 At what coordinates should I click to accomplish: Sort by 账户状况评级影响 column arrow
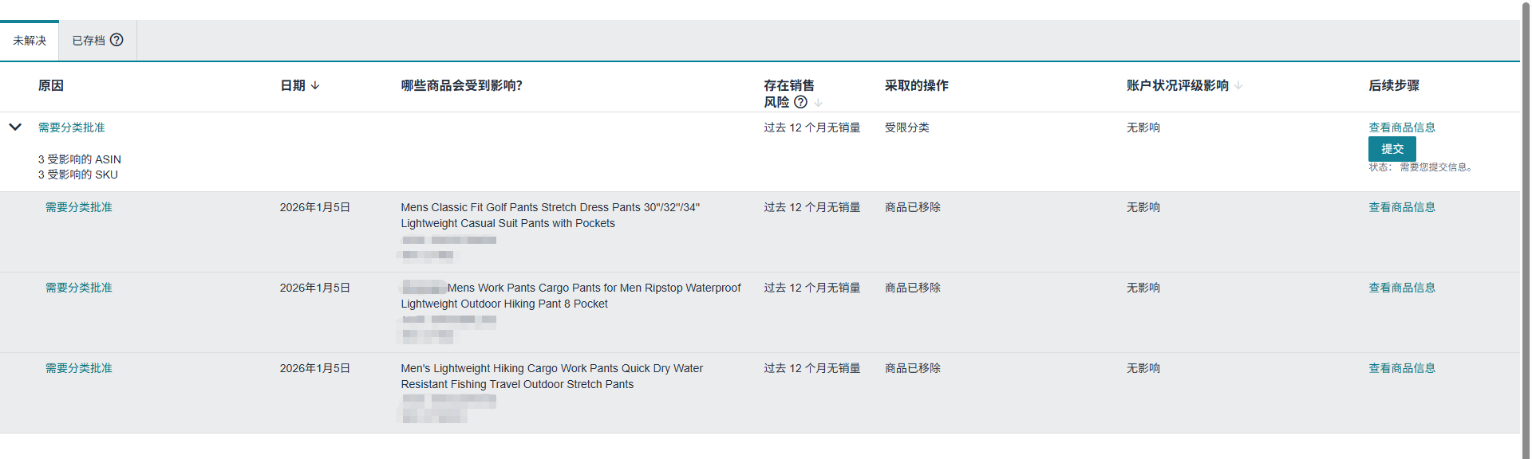click(x=1238, y=85)
